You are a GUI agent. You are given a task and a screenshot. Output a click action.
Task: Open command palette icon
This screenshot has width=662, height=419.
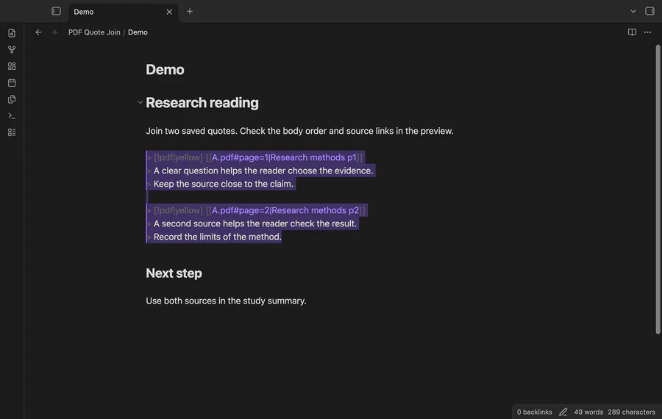point(12,115)
